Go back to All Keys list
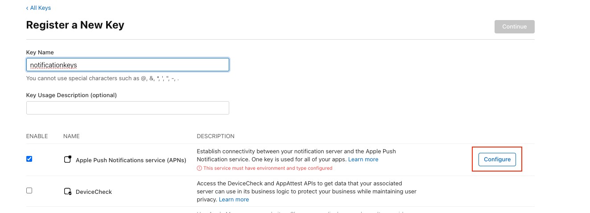Viewport: 590px width, 213px height. (38, 8)
